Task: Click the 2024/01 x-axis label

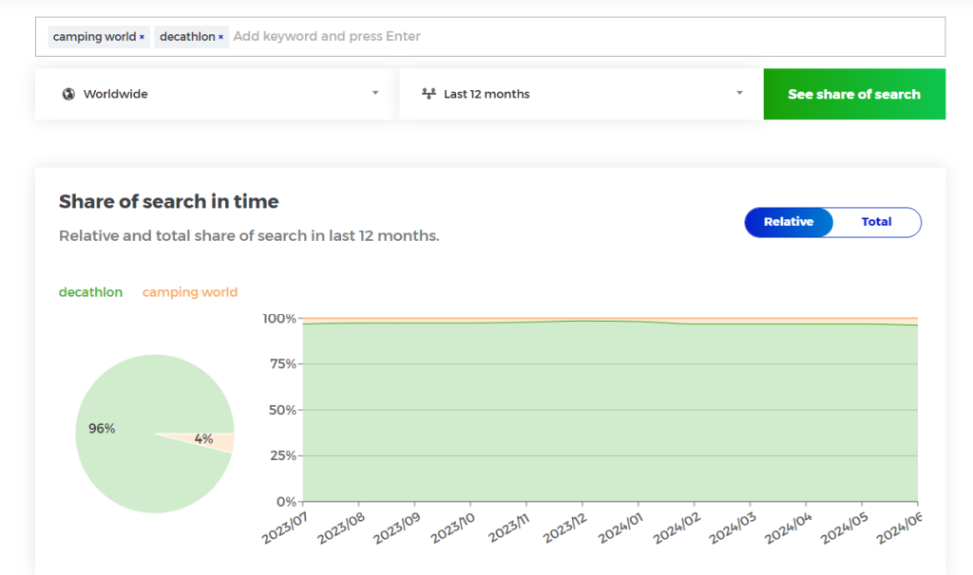Action: (x=620, y=529)
